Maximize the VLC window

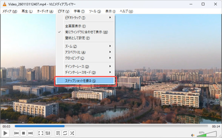tap(203, 4)
